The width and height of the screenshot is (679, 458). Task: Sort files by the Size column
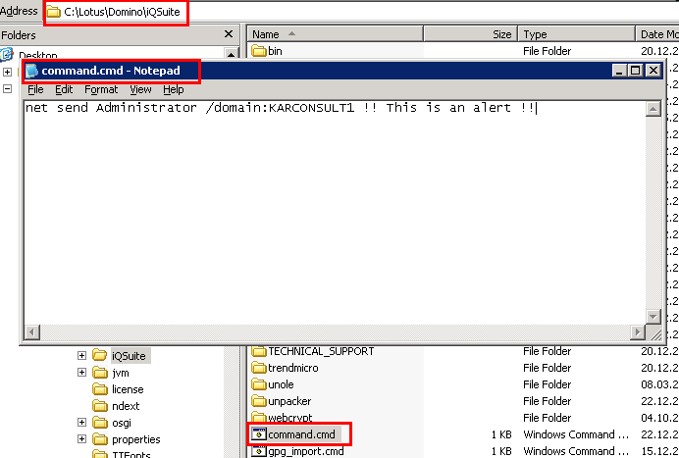coord(500,34)
